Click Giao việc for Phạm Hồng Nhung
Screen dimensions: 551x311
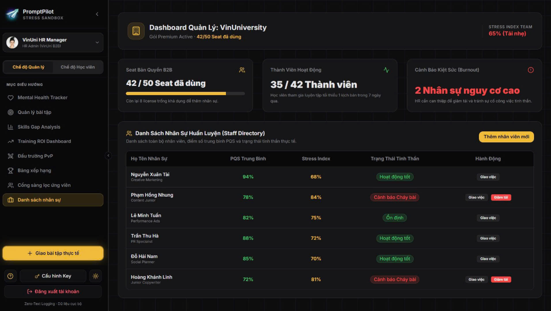[x=476, y=198]
